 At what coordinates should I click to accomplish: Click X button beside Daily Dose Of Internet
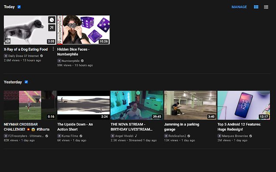point(6,56)
